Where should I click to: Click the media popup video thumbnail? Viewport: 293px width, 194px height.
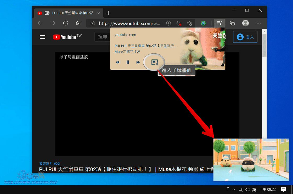(202, 49)
